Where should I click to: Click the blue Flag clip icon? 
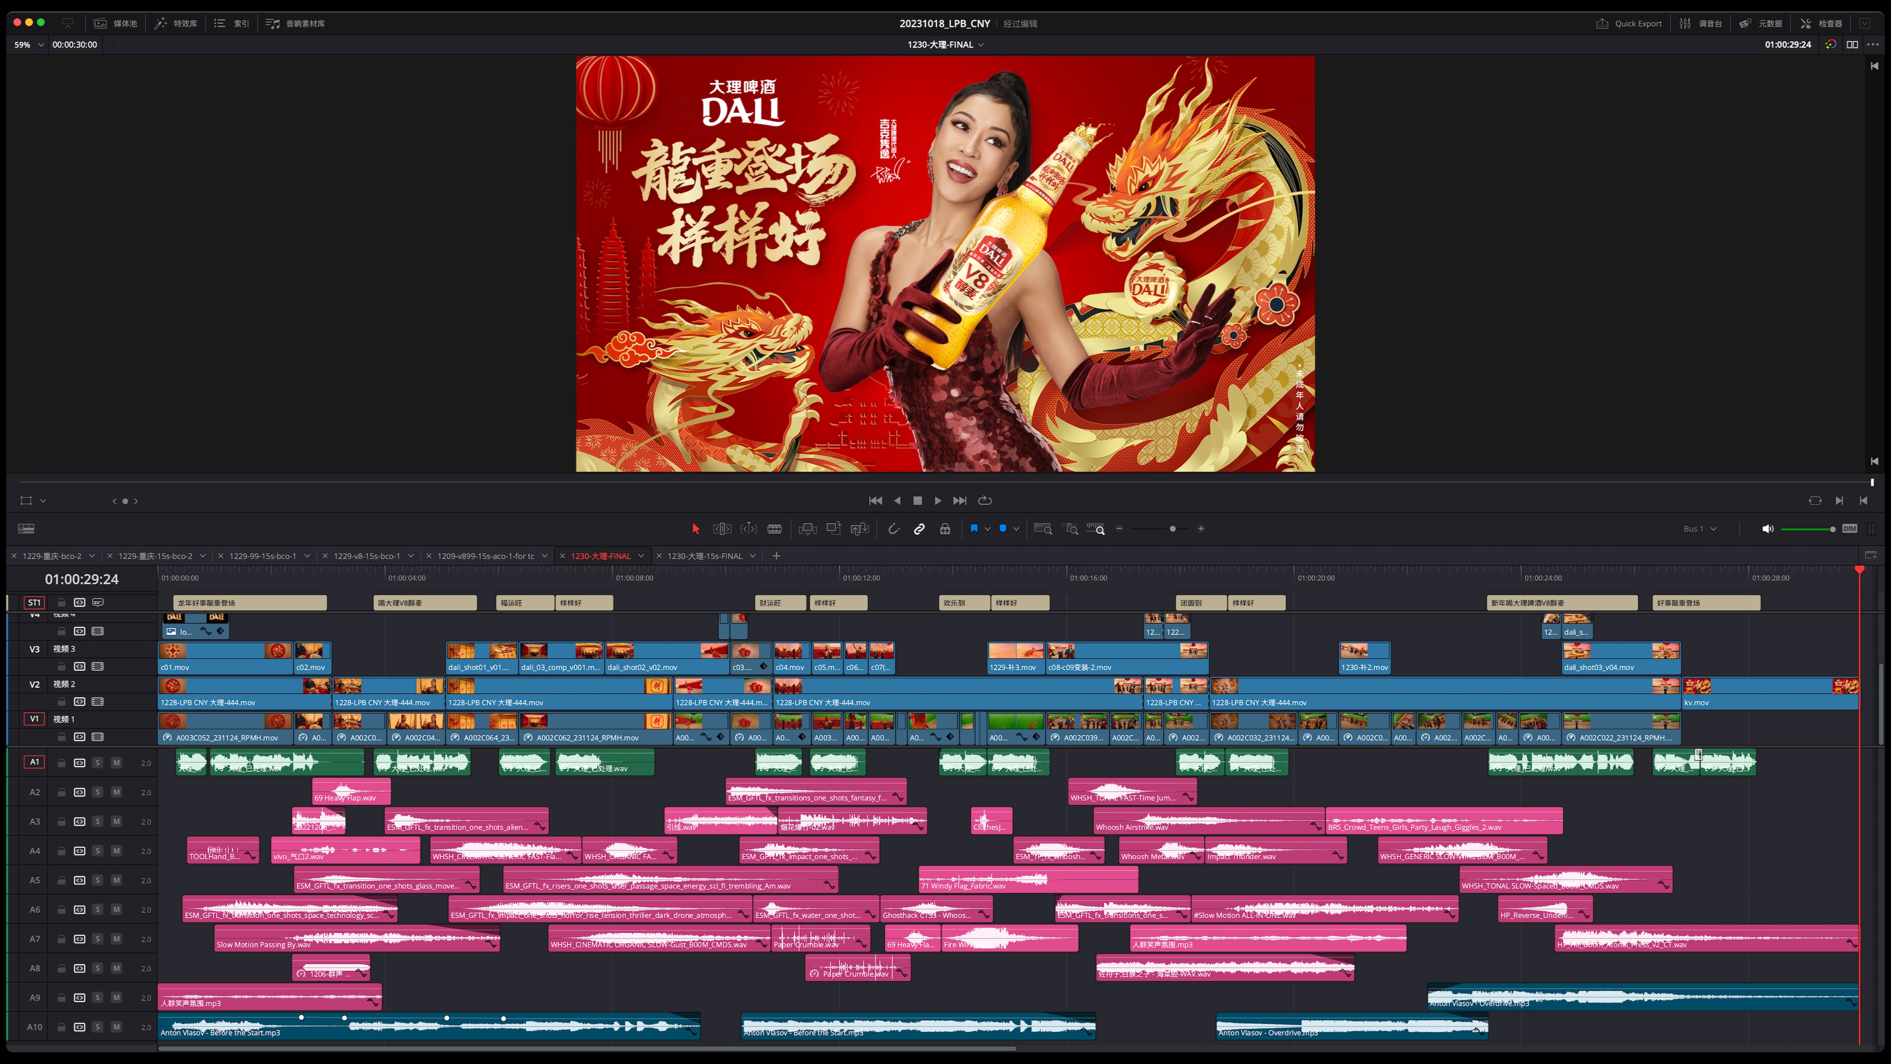point(974,528)
